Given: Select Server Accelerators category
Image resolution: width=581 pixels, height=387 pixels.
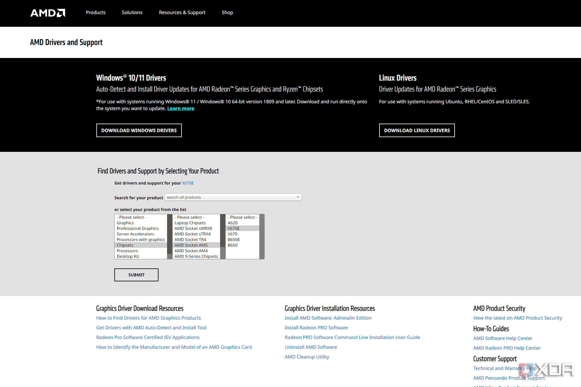Looking at the screenshot, I should [x=141, y=234].
